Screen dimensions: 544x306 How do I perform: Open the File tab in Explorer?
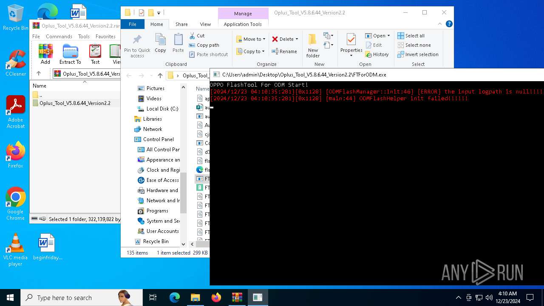[x=133, y=24]
